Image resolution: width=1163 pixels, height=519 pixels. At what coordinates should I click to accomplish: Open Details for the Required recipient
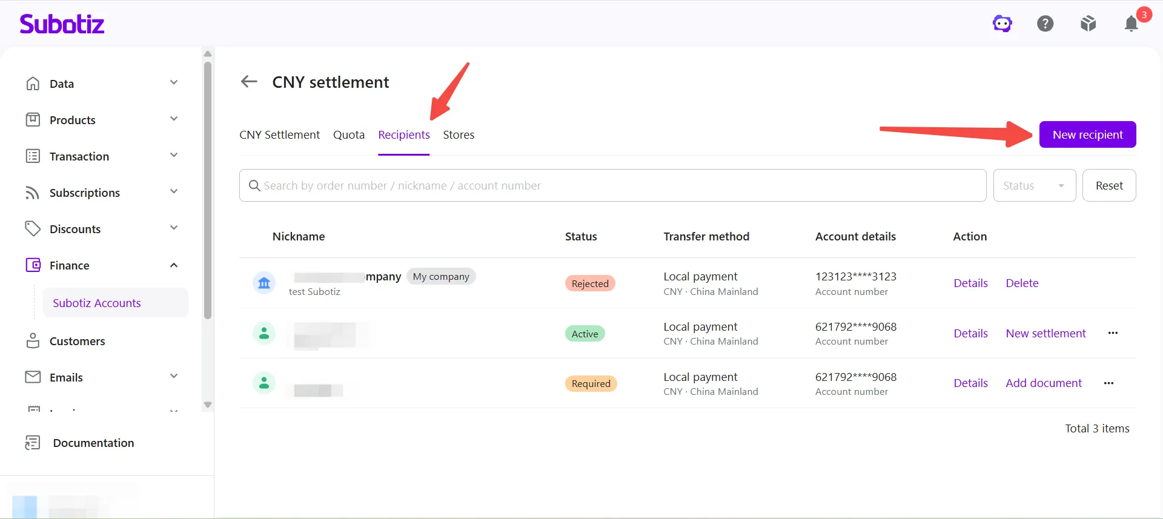click(970, 383)
